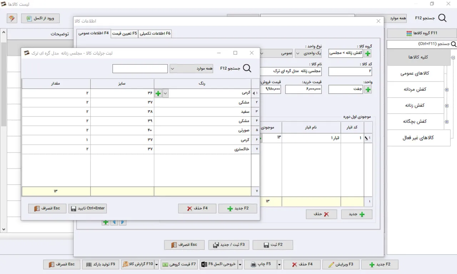Click F2 ثبت in the product info dialog
457x274 pixels.
(273, 245)
